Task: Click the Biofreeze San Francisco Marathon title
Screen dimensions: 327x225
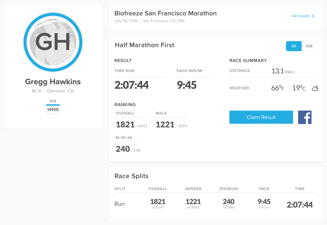Action: tap(165, 13)
